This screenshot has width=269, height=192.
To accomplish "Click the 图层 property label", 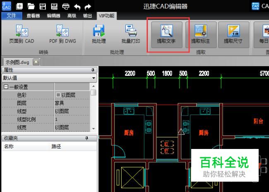I will (22, 103).
